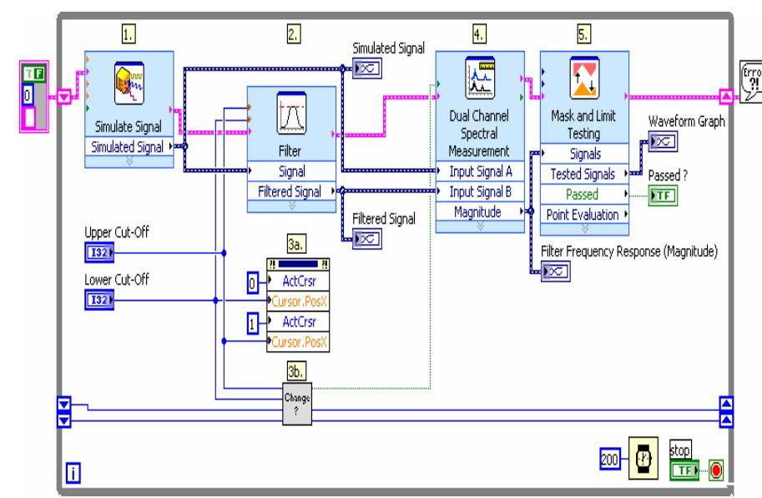Click the Filter express VI icon
This screenshot has width=762, height=498.
click(291, 113)
